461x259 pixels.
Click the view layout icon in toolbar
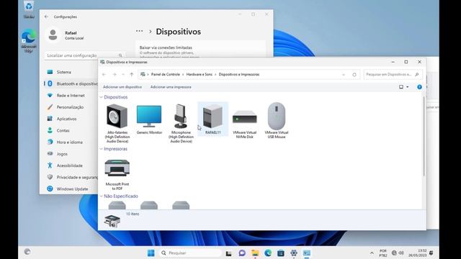click(x=401, y=87)
